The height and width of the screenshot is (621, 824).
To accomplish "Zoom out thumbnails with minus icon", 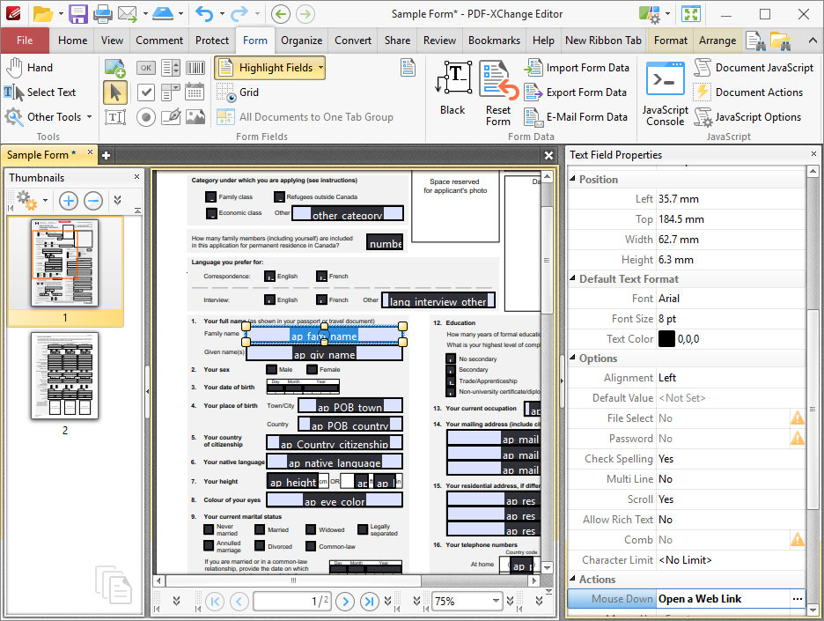I will tap(93, 200).
